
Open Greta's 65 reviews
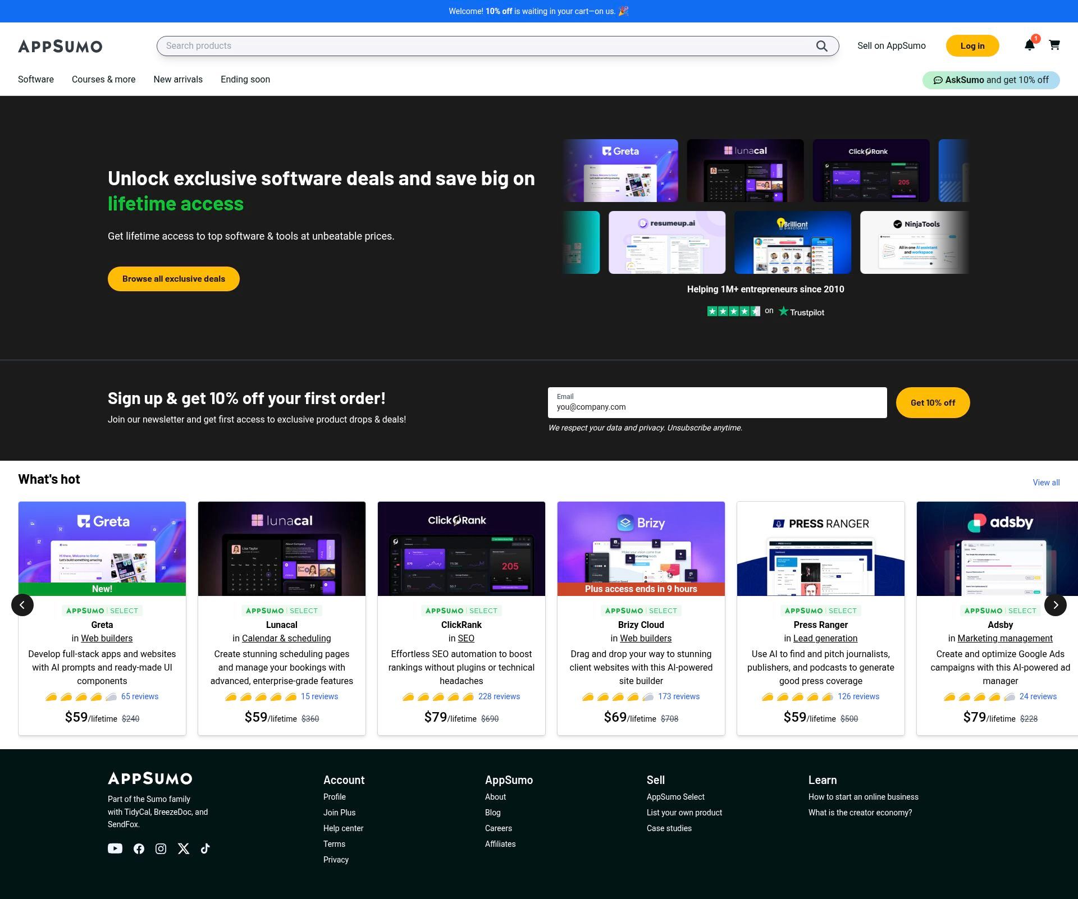tap(140, 696)
